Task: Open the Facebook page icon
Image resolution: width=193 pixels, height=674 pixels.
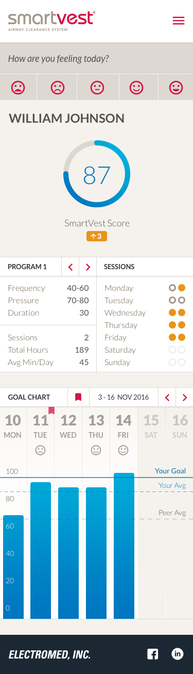Action: pyautogui.click(x=153, y=654)
